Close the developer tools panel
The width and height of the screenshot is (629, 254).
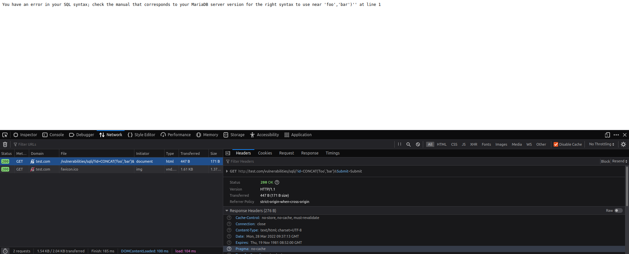[x=625, y=135]
